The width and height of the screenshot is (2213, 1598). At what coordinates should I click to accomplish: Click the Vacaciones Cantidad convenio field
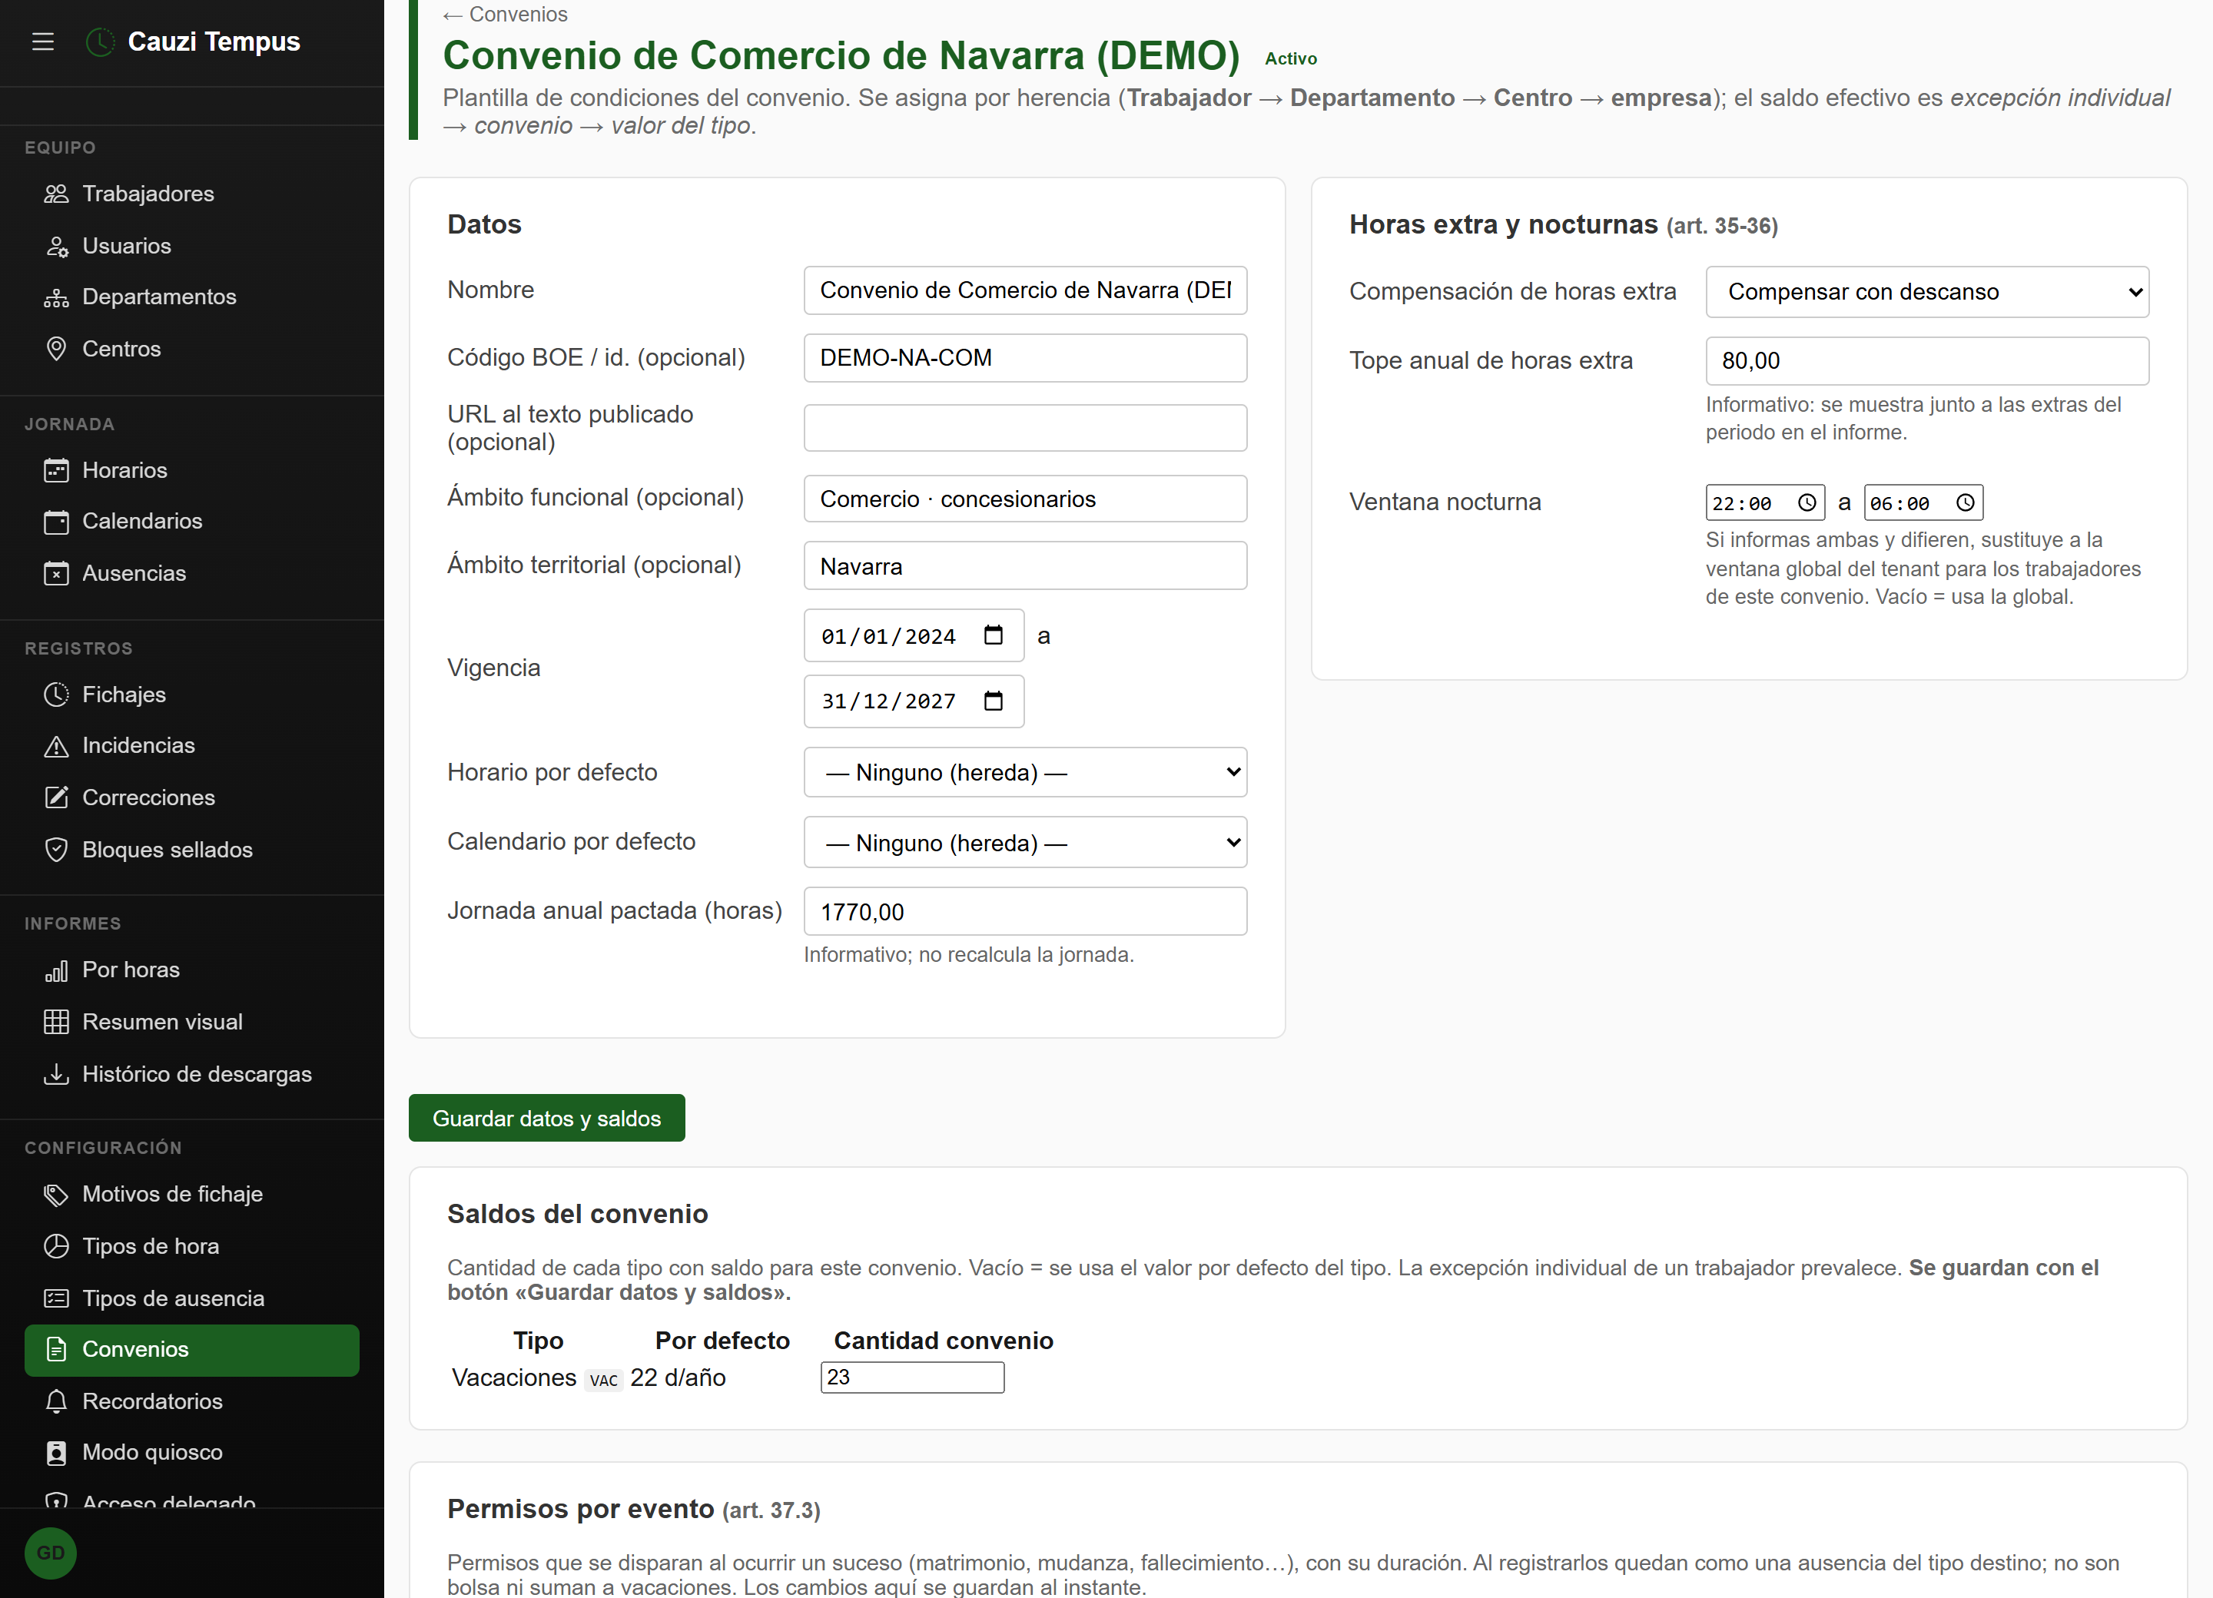pos(912,1377)
